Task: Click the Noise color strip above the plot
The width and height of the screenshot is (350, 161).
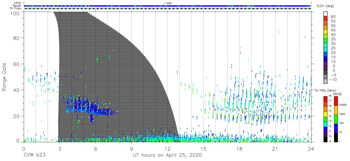Action: [168, 6]
